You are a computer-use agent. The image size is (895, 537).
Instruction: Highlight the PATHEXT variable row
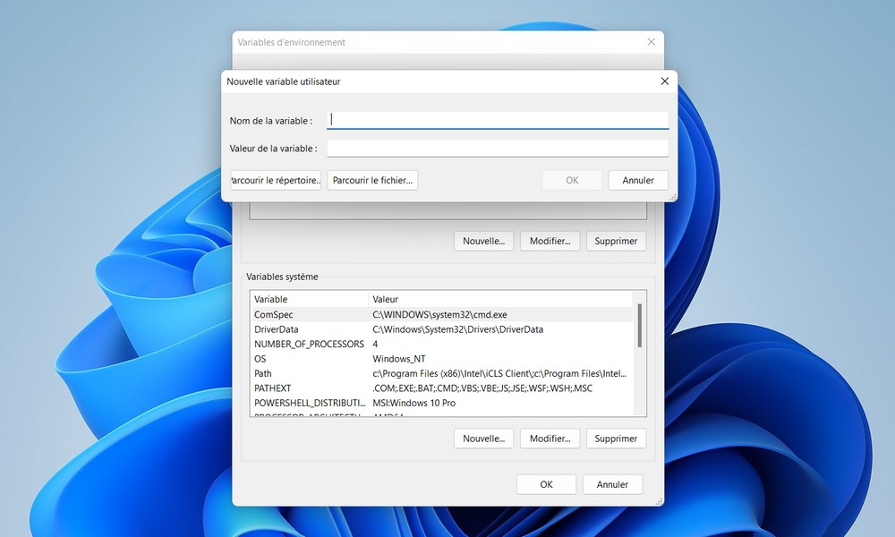click(x=311, y=388)
